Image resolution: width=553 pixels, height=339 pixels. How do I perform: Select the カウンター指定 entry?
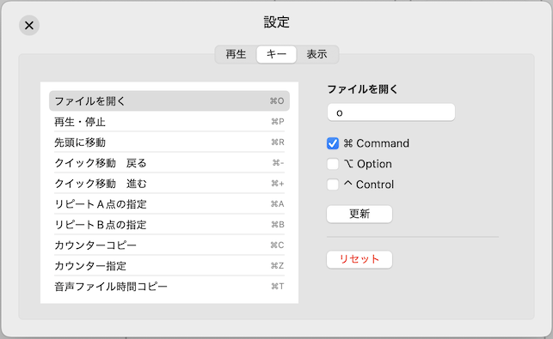[x=169, y=266]
